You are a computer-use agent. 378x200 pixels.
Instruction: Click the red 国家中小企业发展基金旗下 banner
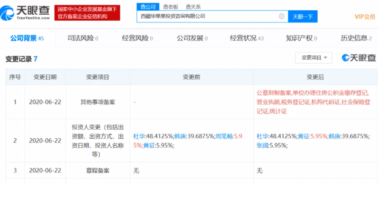click(x=87, y=13)
